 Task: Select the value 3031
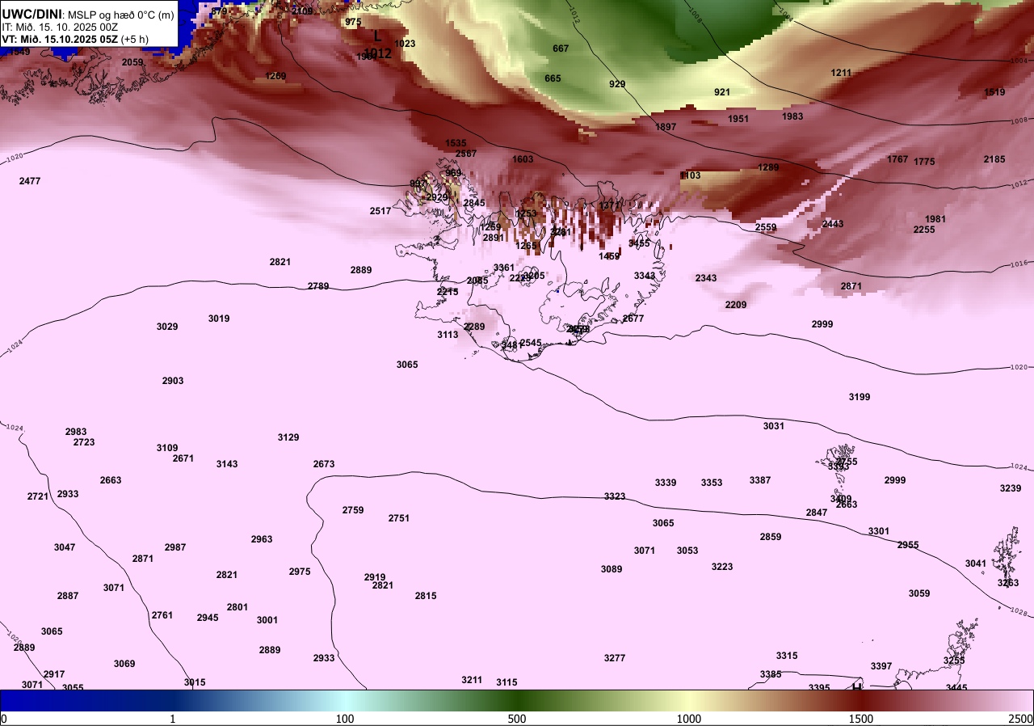774,426
